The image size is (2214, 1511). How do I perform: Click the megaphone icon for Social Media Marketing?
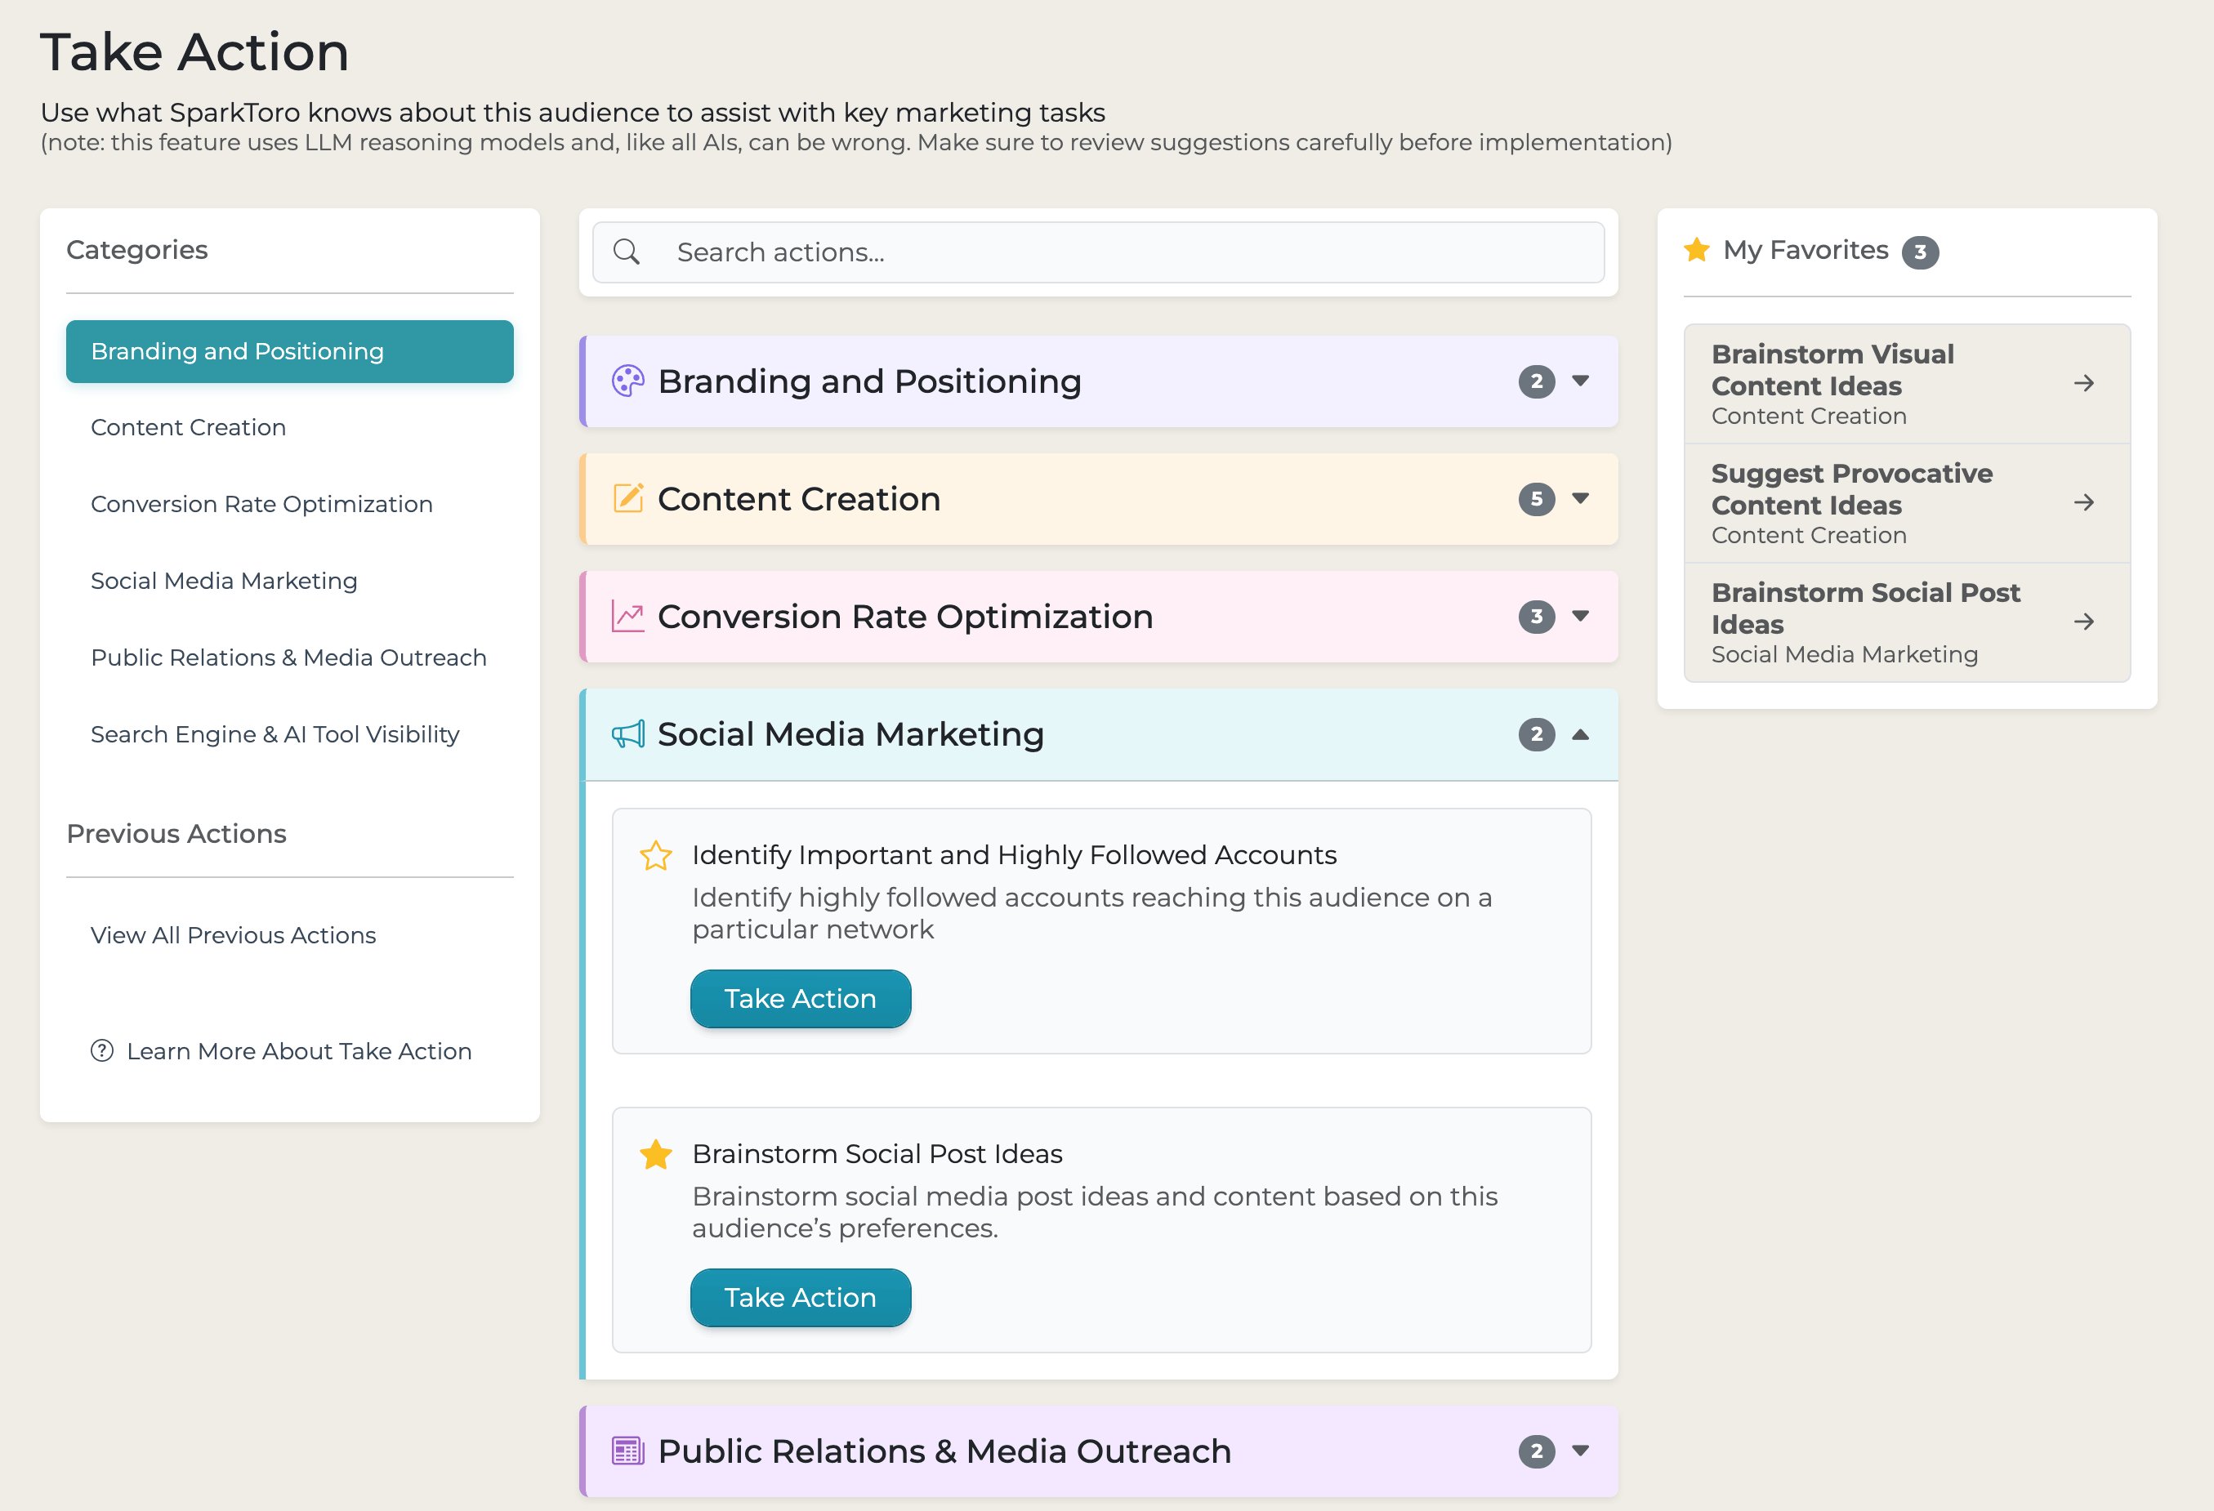627,734
